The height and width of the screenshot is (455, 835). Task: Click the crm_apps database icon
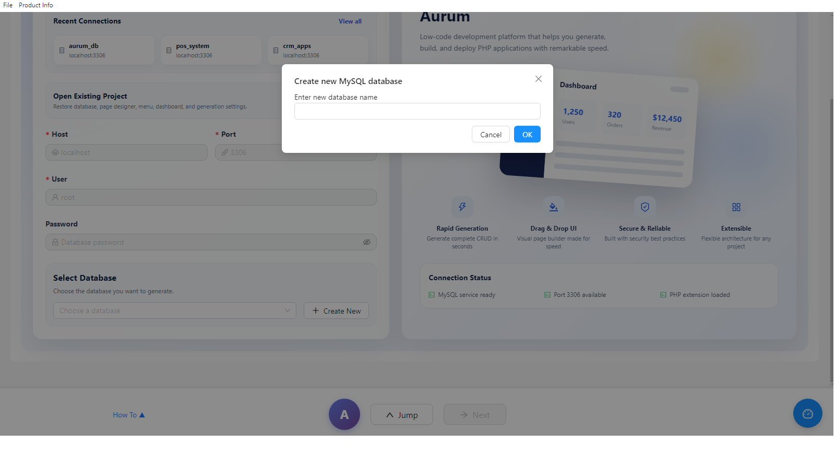point(276,51)
